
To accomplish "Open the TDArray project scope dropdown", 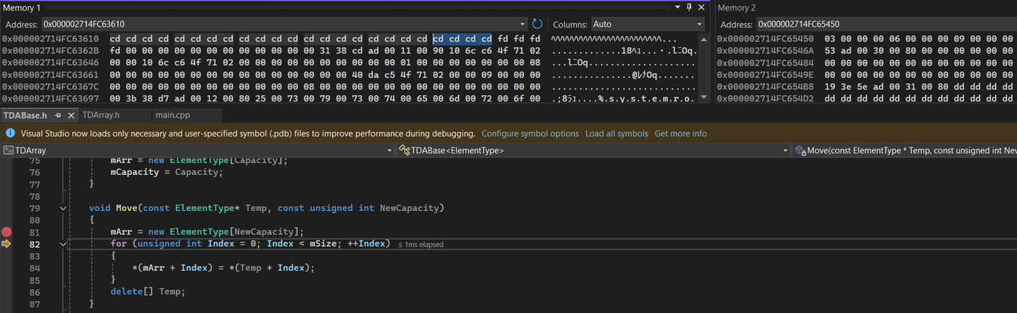I will pyautogui.click(x=389, y=150).
